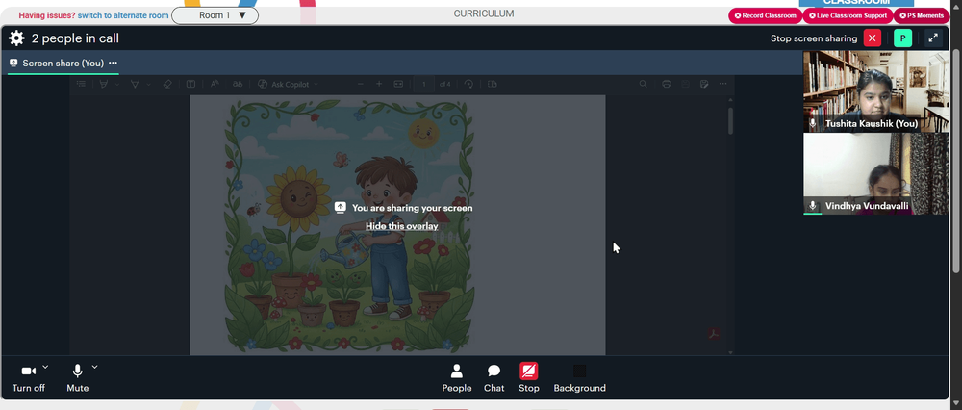Zoom out with minus icon
Screen dimensions: 962x410
(361, 84)
